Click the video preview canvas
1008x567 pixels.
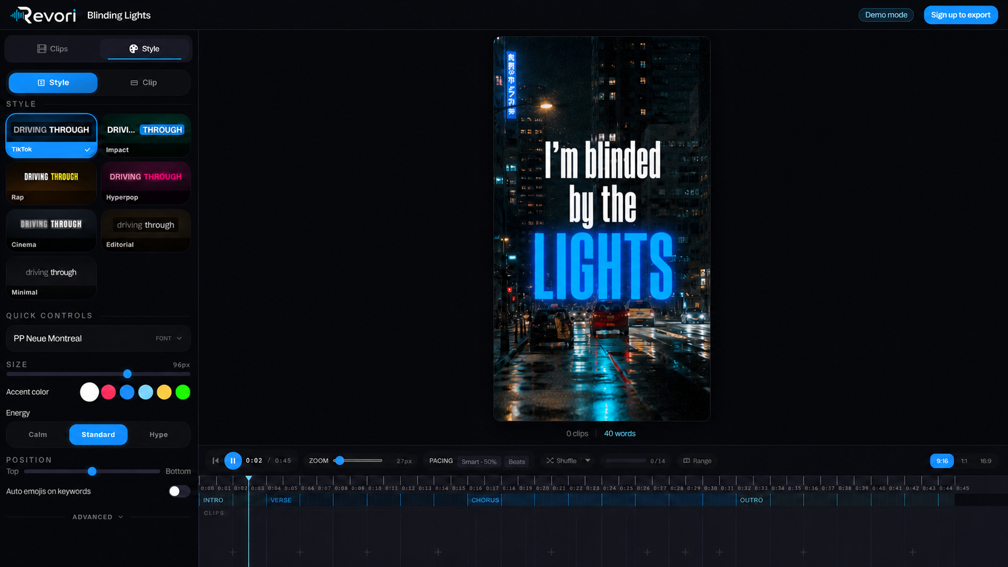point(602,229)
